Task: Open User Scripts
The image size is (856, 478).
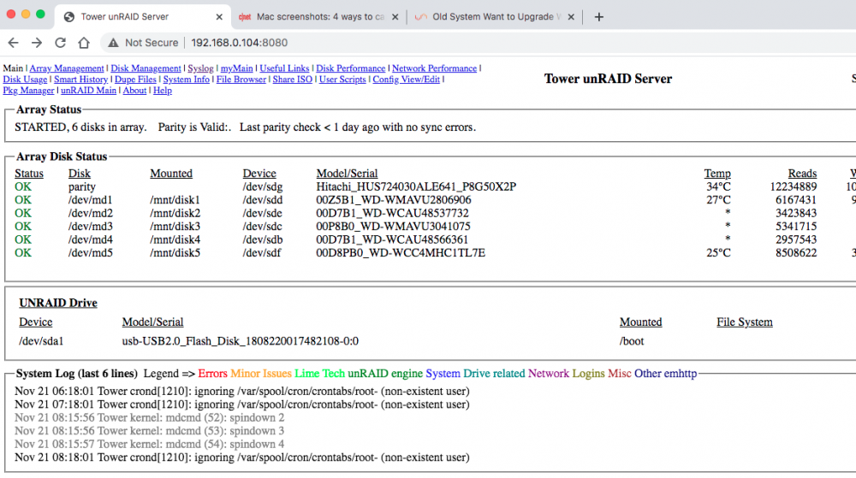Action: pos(342,79)
